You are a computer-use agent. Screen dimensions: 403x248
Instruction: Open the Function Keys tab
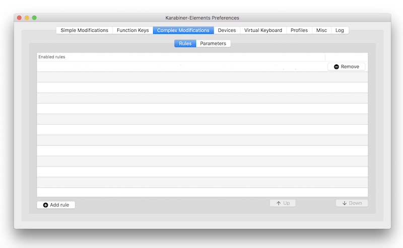[x=132, y=30]
